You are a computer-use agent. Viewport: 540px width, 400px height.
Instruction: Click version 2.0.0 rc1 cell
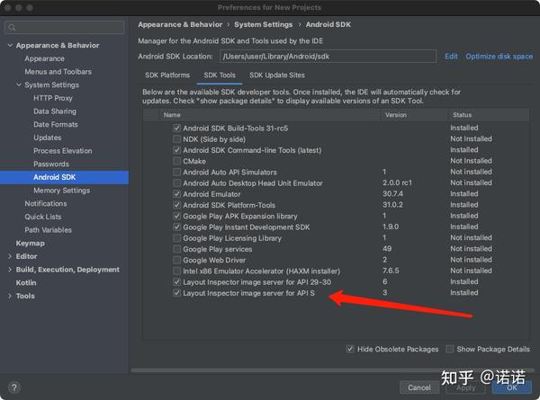click(397, 182)
